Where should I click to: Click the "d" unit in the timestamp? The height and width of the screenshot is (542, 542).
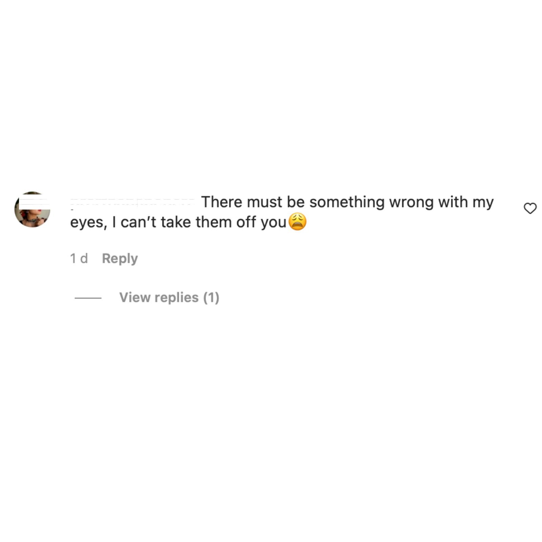pos(84,258)
